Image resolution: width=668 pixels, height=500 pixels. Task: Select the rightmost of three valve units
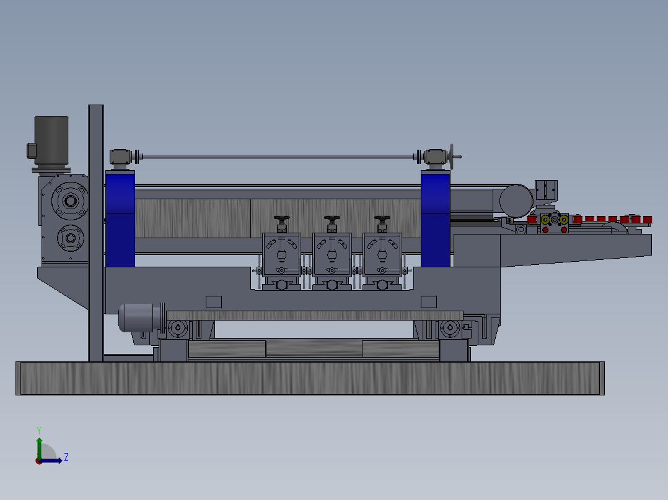382,253
